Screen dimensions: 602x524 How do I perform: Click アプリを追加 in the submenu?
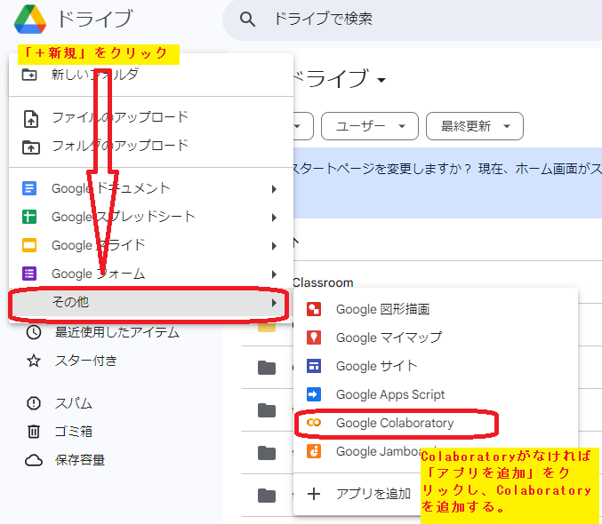[x=373, y=494]
